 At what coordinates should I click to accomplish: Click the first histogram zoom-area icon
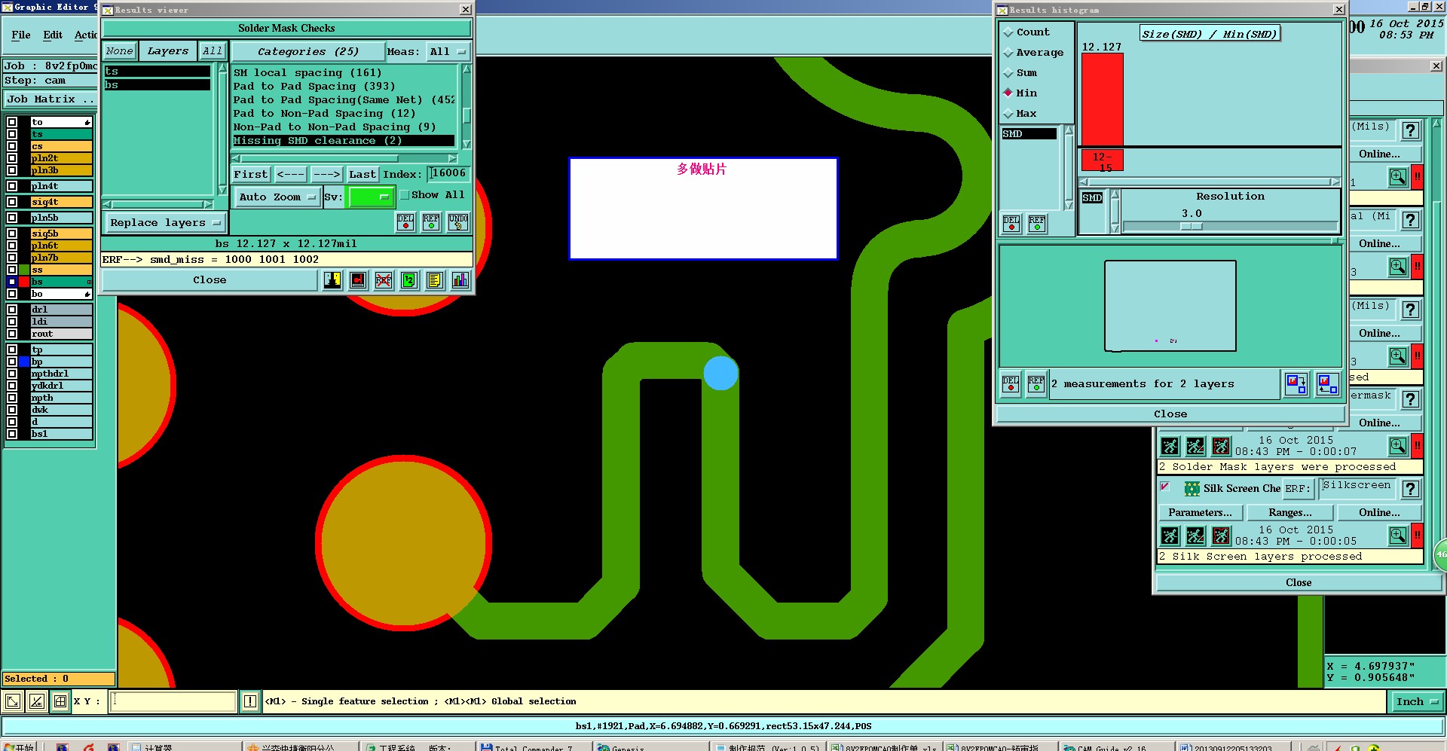[1296, 384]
